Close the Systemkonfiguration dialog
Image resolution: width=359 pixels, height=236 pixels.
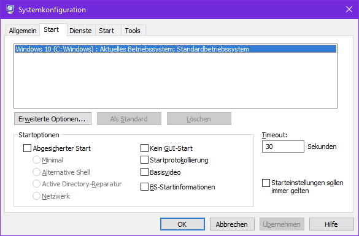(x=349, y=9)
